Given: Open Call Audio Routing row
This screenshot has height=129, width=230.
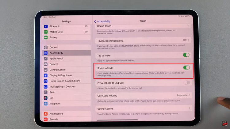Looking at the screenshot, I should pos(144,95).
